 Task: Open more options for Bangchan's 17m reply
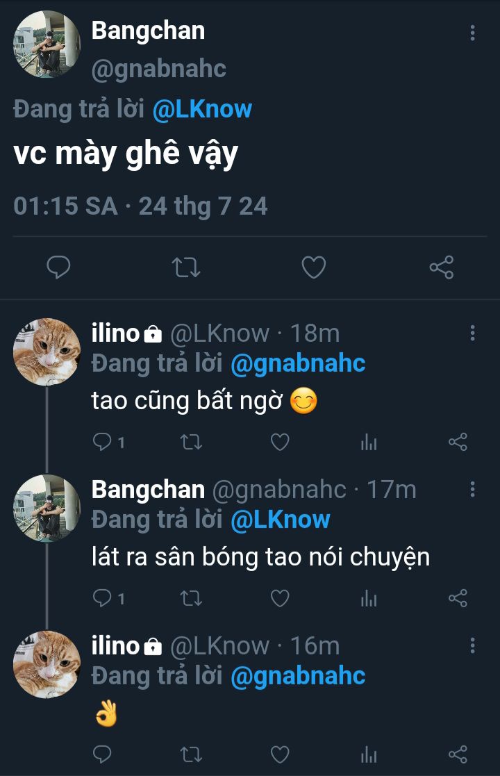[472, 490]
